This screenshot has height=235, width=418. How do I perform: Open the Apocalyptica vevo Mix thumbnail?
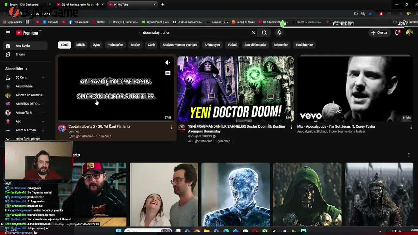click(x=355, y=89)
